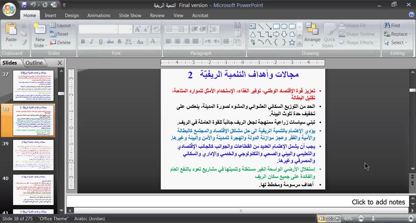This screenshot has height=223, width=416.
Task: Switch to the Review ribbon tab
Action: coord(157,15)
